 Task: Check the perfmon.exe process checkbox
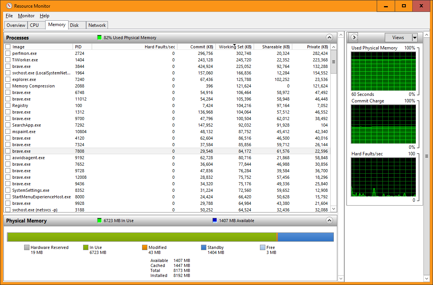[x=8, y=53]
